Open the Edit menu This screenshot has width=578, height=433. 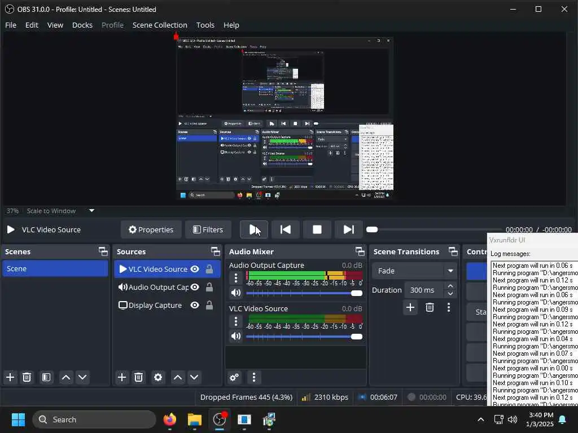click(x=32, y=25)
